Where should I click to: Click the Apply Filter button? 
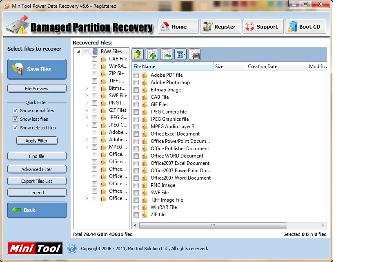[x=37, y=141]
